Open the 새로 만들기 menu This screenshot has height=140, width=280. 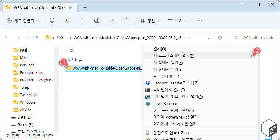23,21
